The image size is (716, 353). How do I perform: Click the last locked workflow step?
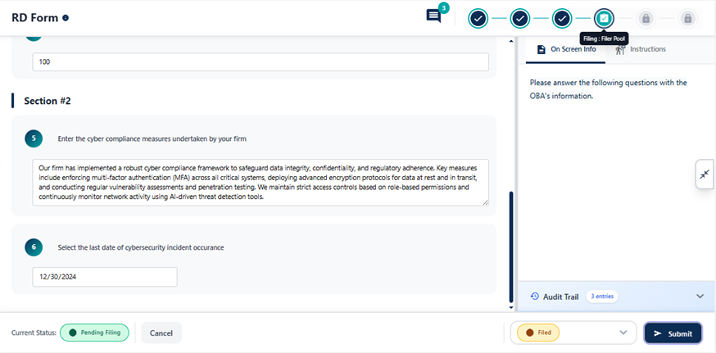(x=687, y=18)
